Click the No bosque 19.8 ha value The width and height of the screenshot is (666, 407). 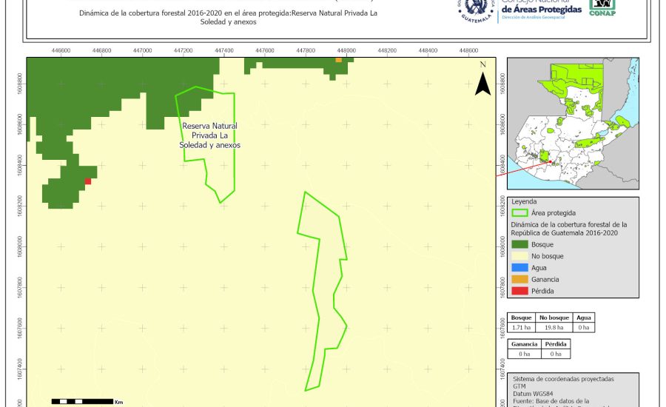click(553, 326)
